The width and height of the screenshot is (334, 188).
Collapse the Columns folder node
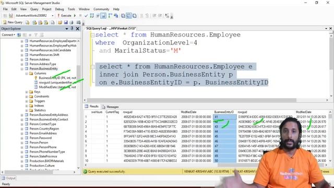pos(27,74)
